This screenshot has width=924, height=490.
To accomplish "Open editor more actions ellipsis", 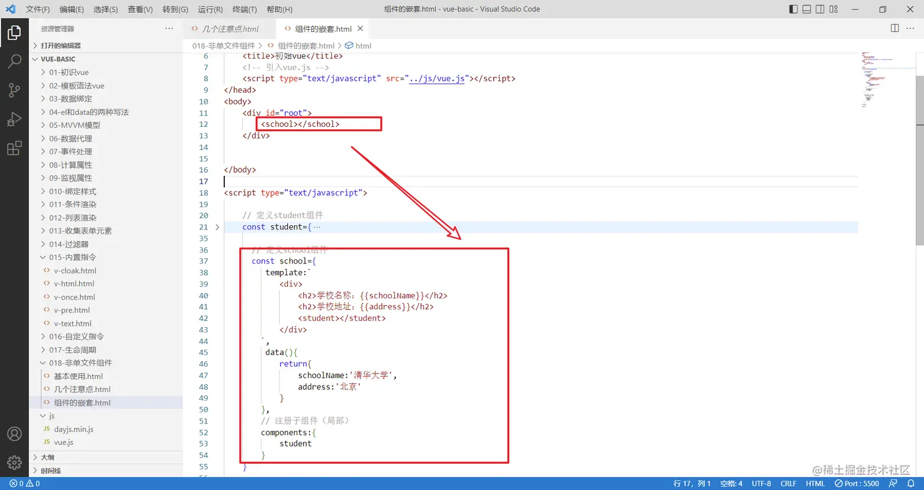I will (911, 28).
